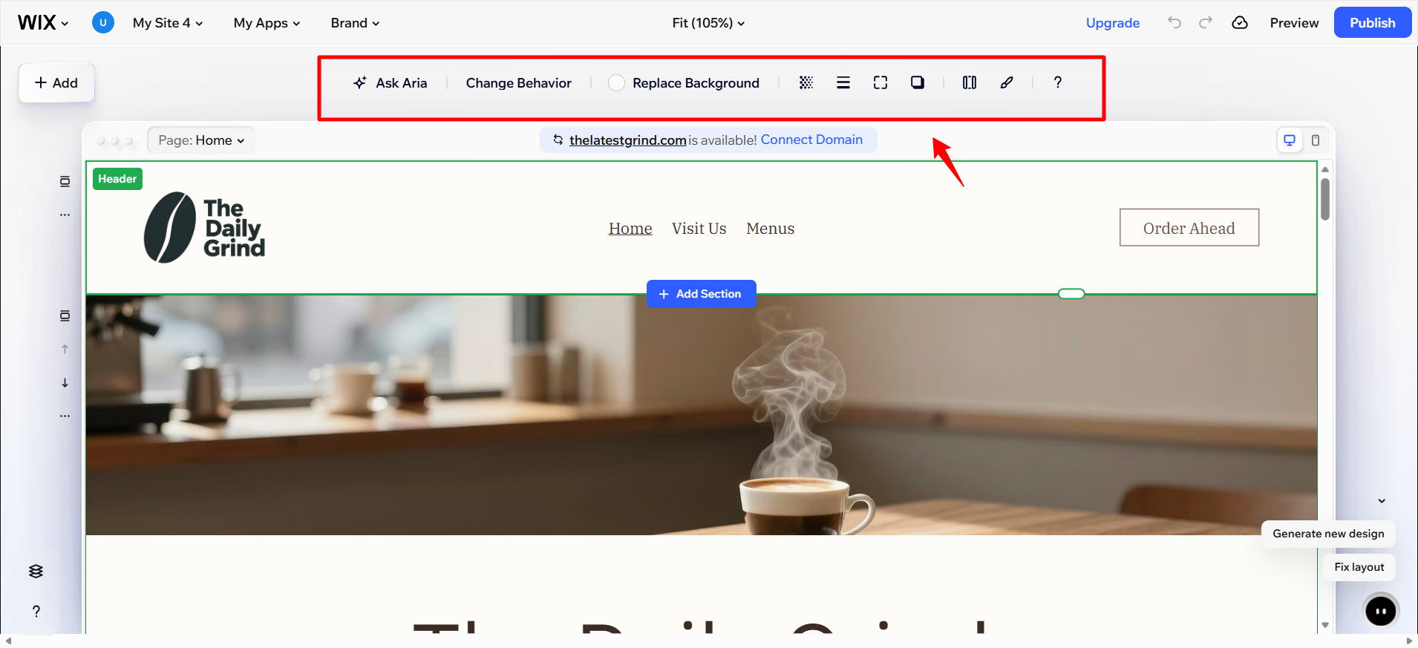Click the scrollbar down arrow
Screen dimensions: 1418x648
click(1325, 625)
